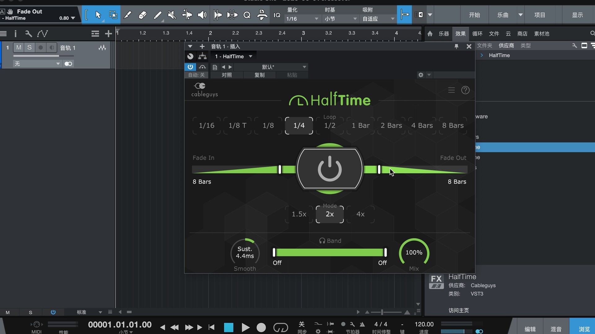Screen dimensions: 595x334
Task: Toggle the loop playback button
Action: click(280, 327)
